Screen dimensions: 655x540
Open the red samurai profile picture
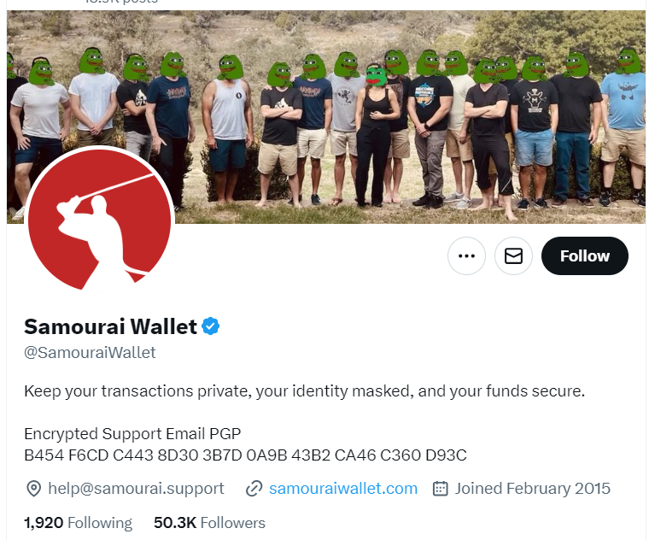point(99,219)
